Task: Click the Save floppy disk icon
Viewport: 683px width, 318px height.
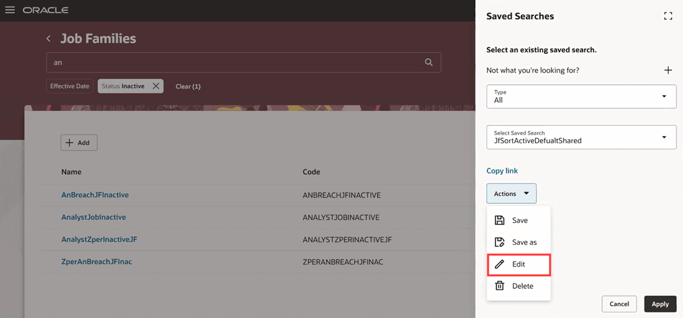Action: 500,220
